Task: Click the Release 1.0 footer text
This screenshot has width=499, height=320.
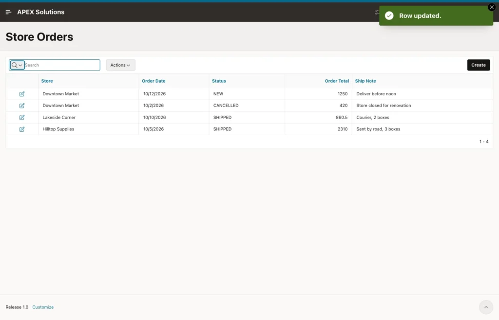Action: [17, 307]
